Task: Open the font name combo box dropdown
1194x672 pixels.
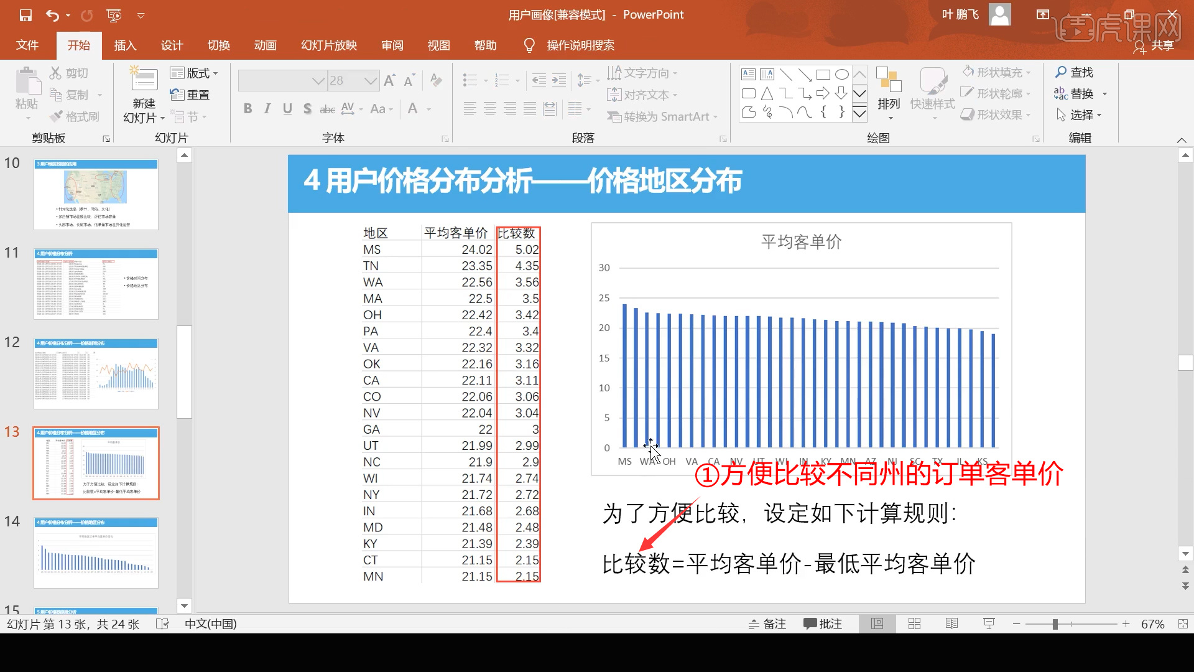Action: (318, 81)
